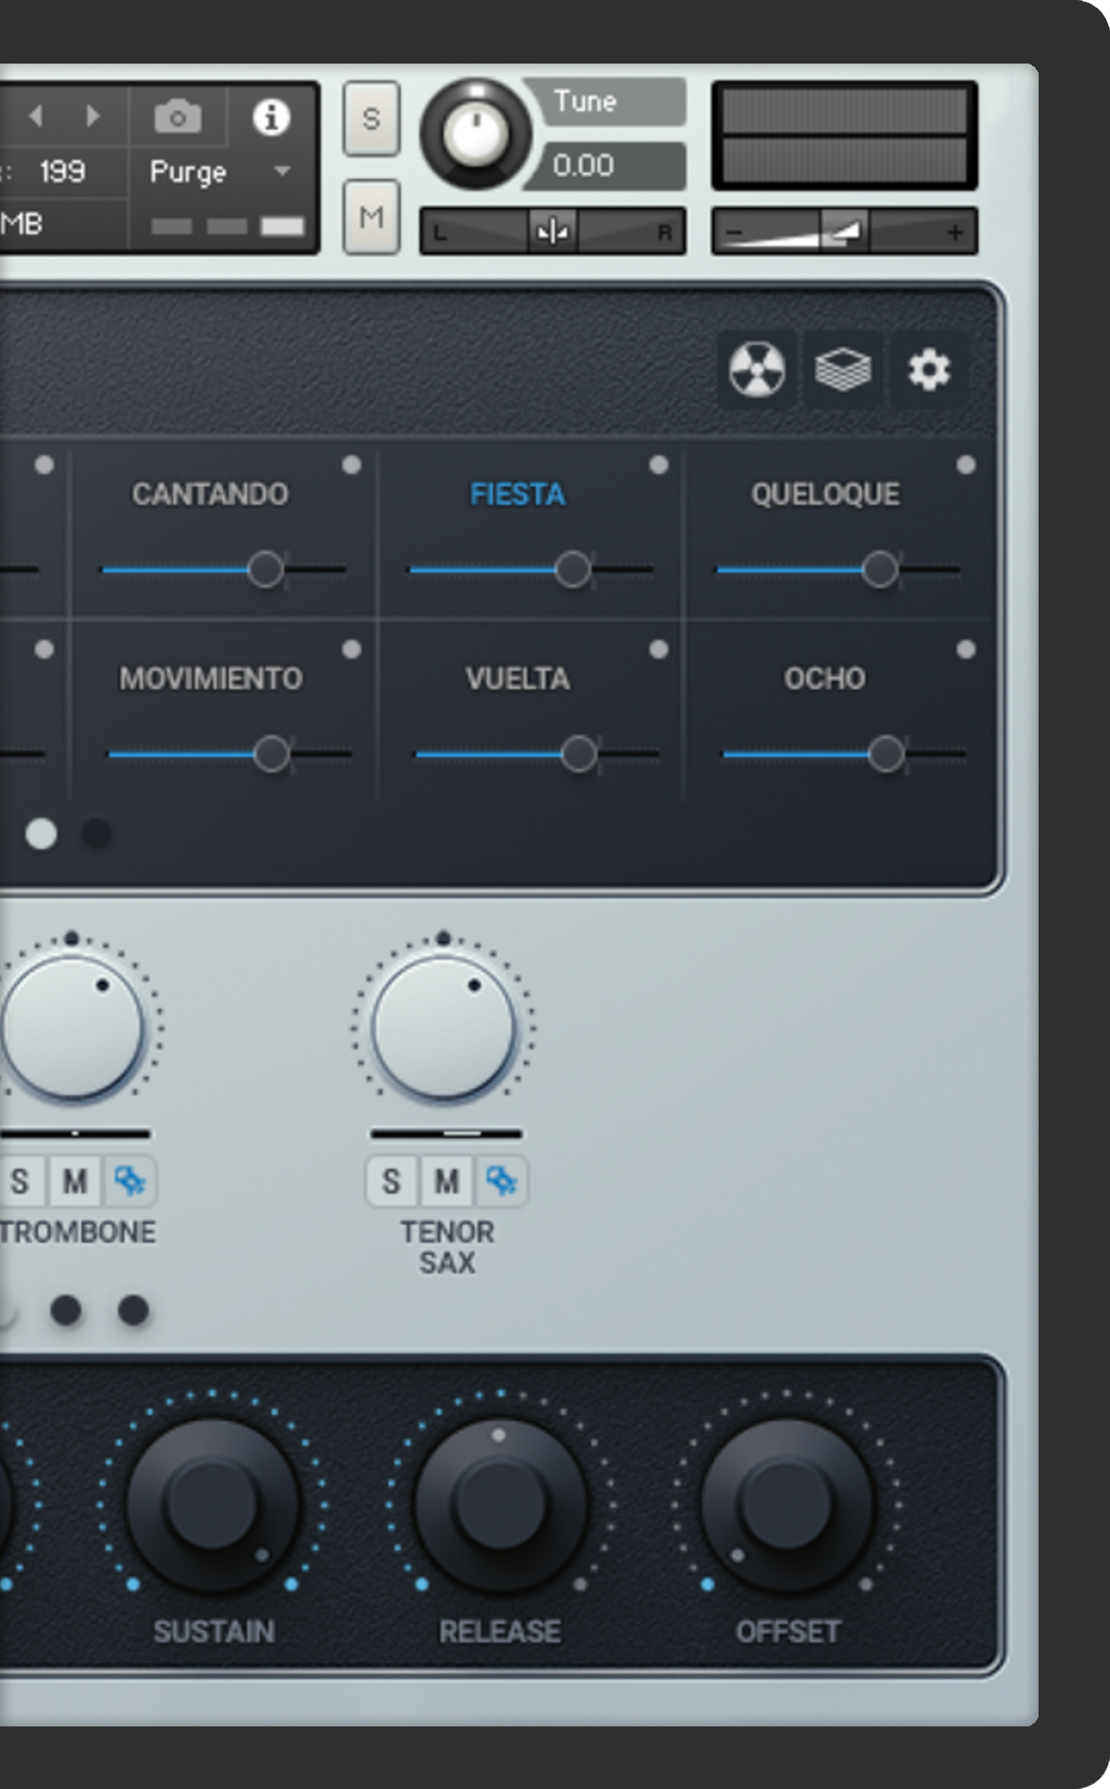Open settings with the gear icon
The image size is (1110, 1789).
tap(928, 370)
